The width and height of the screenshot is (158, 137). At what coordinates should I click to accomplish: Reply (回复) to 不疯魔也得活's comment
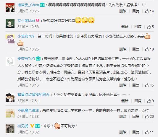[136, 117]
